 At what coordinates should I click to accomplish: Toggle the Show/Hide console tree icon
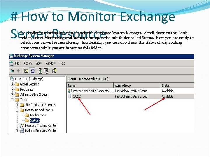[32, 71]
